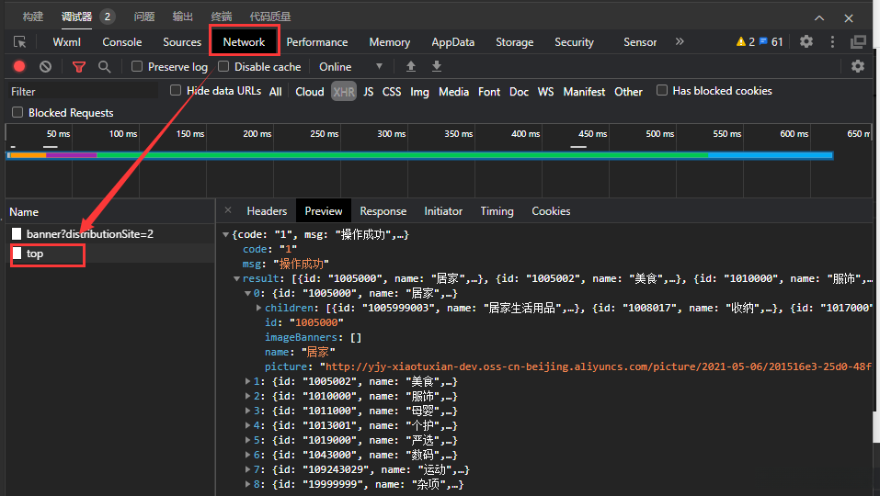
Task: Enable the Preserve log checkbox
Action: (x=137, y=66)
